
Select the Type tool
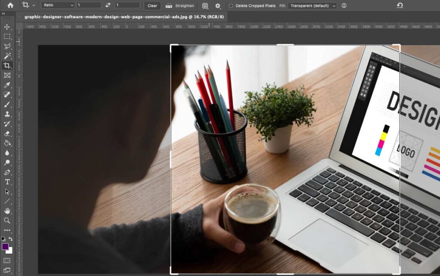7,182
